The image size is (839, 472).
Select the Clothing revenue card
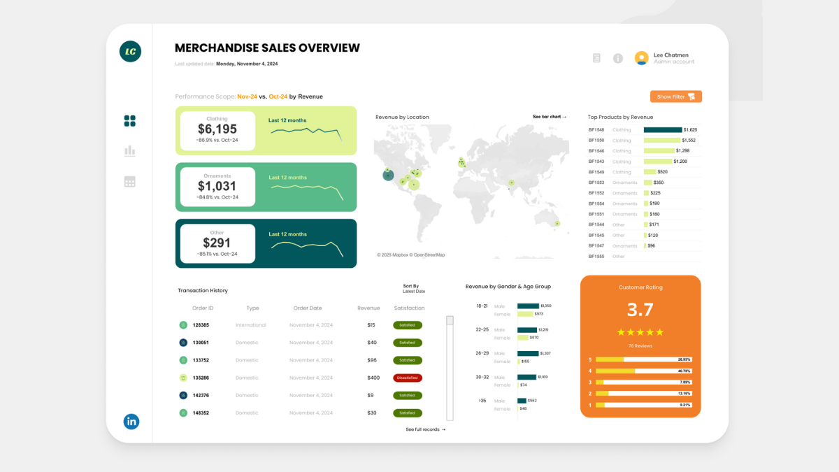pyautogui.click(x=266, y=131)
